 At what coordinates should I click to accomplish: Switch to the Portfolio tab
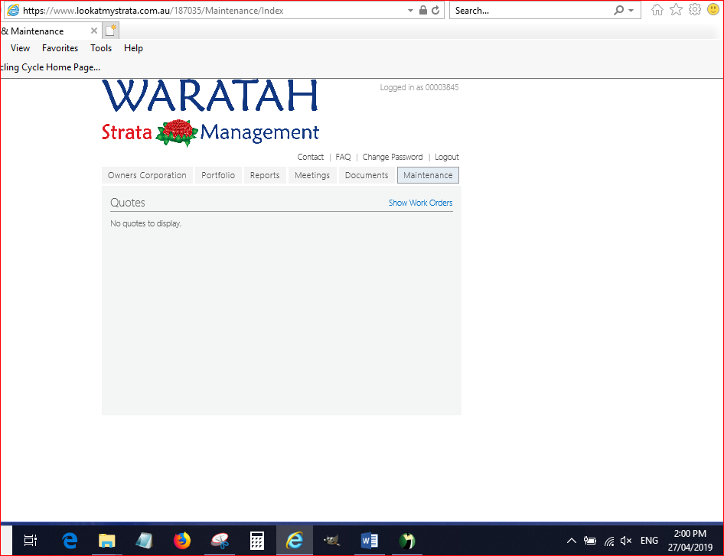218,175
